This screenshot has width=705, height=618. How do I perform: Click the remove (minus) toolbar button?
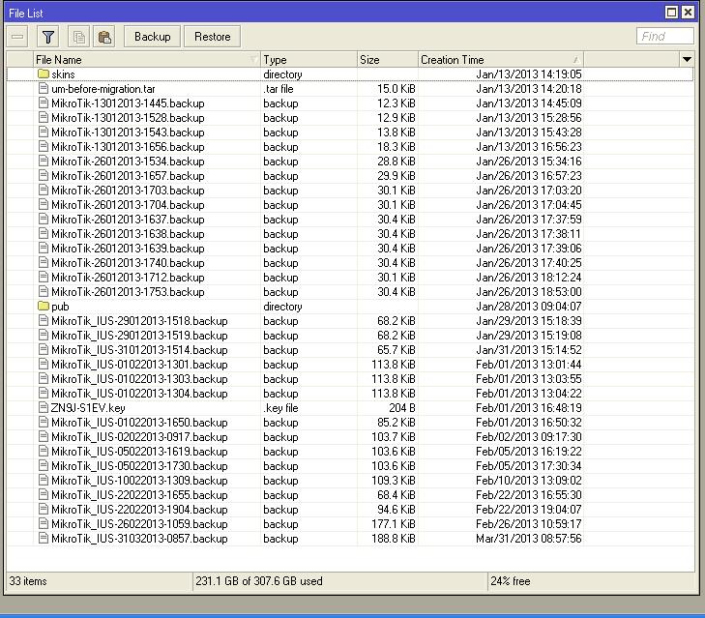tap(17, 37)
